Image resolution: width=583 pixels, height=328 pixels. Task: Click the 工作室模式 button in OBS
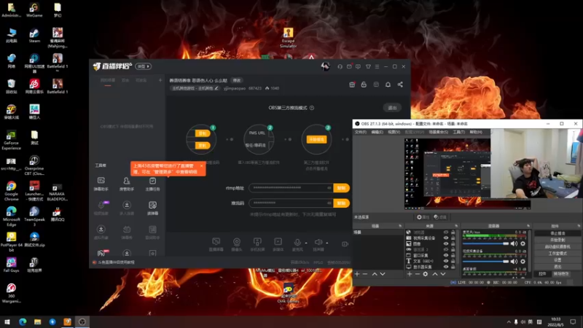pos(557,254)
